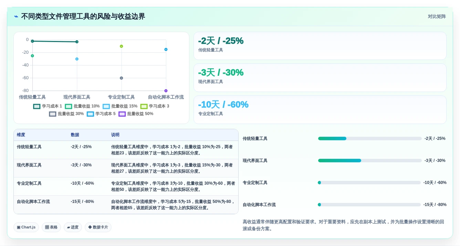Click the 专业定制工具 progress bar
This screenshot has height=246, width=460.
click(369, 183)
